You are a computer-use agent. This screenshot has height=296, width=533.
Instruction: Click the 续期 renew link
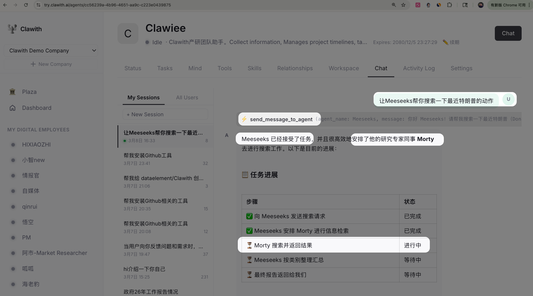[454, 42]
